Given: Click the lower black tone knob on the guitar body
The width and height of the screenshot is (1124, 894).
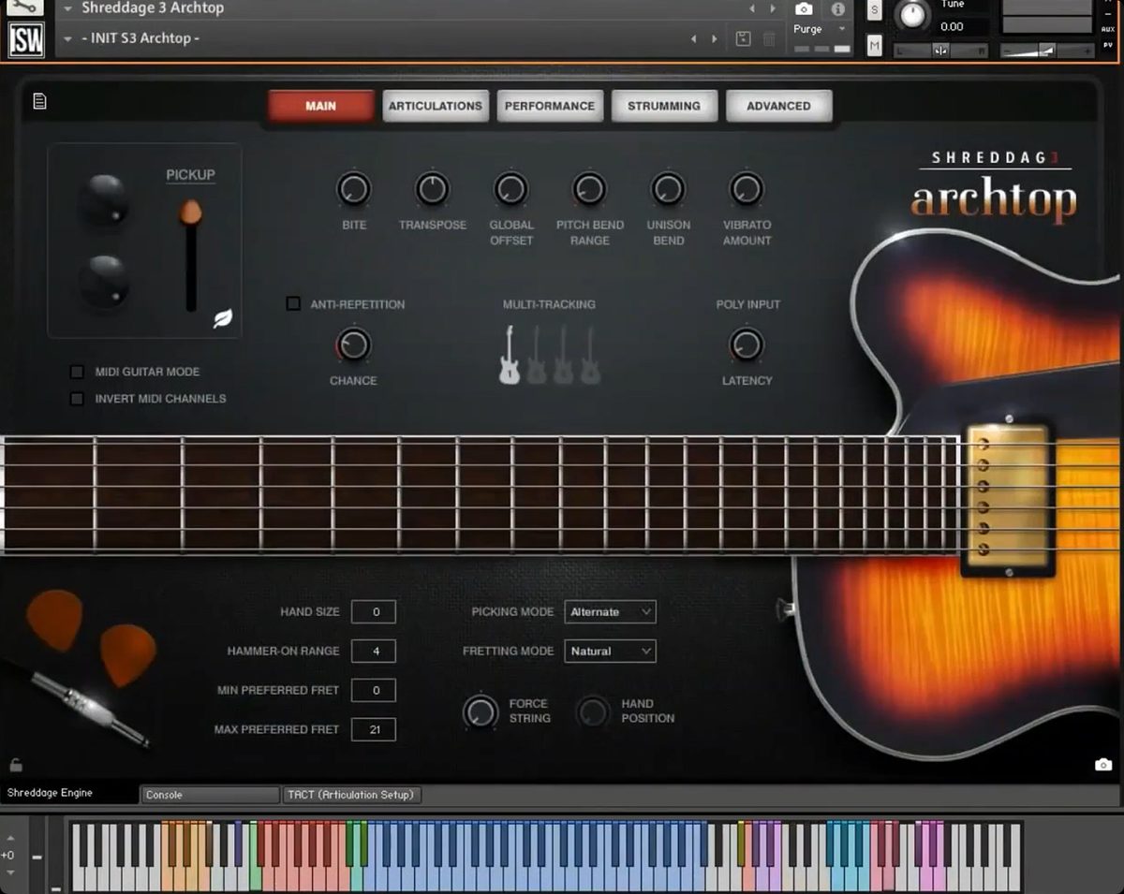Looking at the screenshot, I should point(103,281).
